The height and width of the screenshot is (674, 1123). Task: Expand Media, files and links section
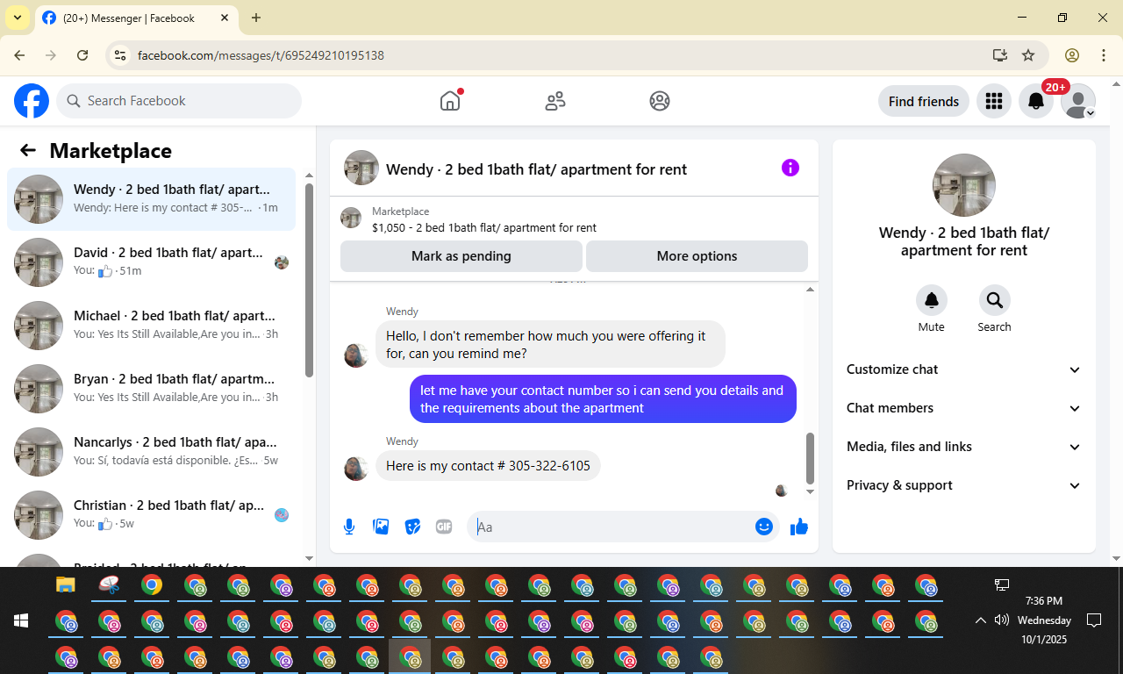pyautogui.click(x=963, y=447)
